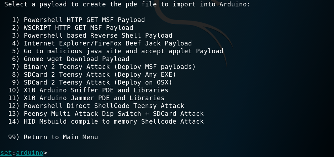The height and width of the screenshot is (157, 334).
Task: Click Peensy Multi Attack Dip Switch option
Action: [113, 114]
